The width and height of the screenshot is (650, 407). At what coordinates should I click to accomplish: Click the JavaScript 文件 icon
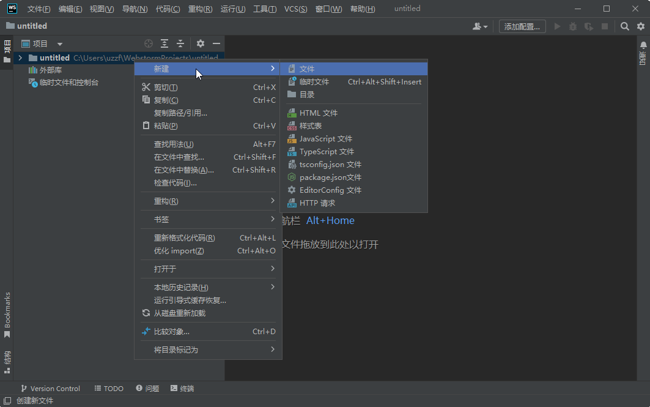(x=292, y=138)
